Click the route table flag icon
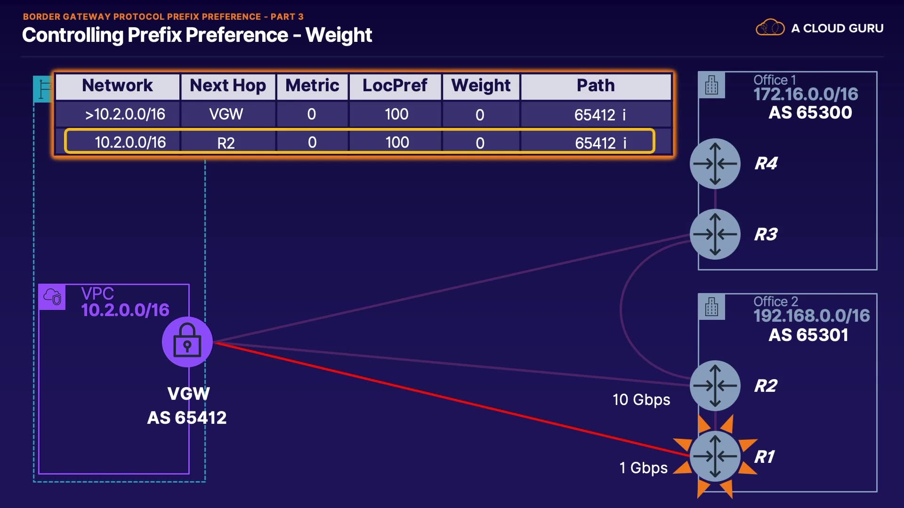 click(44, 89)
